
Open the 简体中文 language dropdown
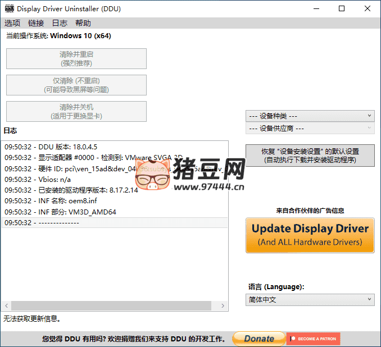(x=310, y=300)
